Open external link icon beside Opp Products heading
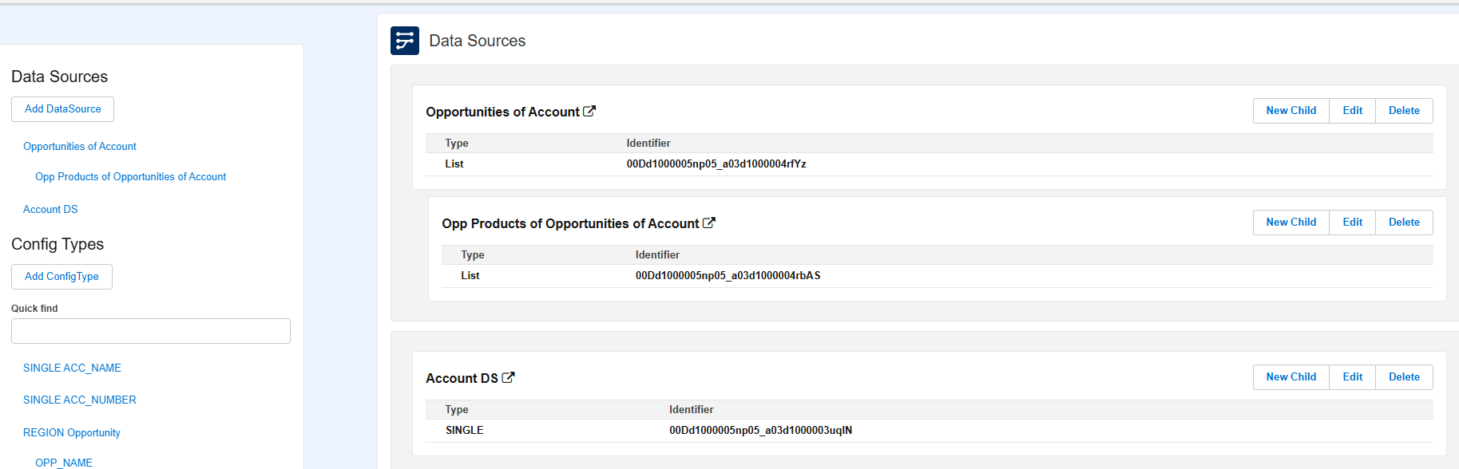 click(709, 223)
